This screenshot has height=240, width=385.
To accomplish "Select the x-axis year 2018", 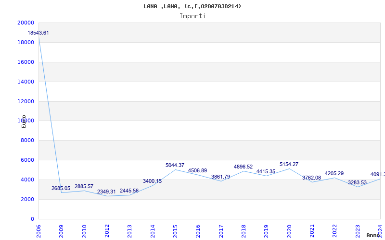I will [244, 231].
